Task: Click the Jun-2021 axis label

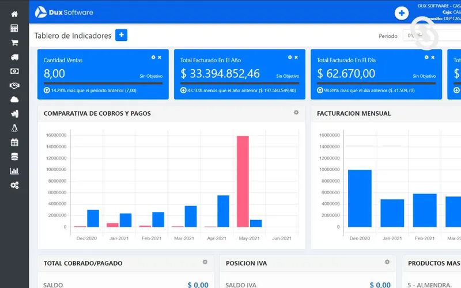Action: click(x=282, y=238)
